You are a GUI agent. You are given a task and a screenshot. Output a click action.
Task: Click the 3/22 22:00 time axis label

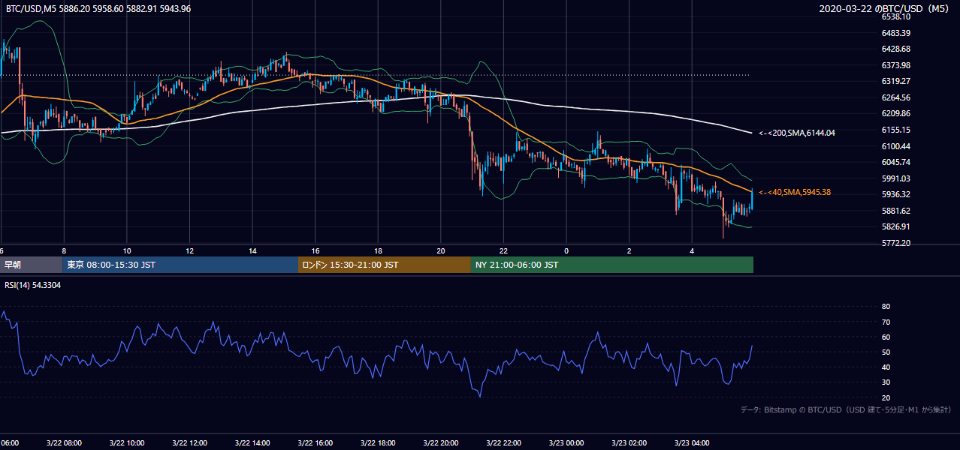[x=503, y=443]
